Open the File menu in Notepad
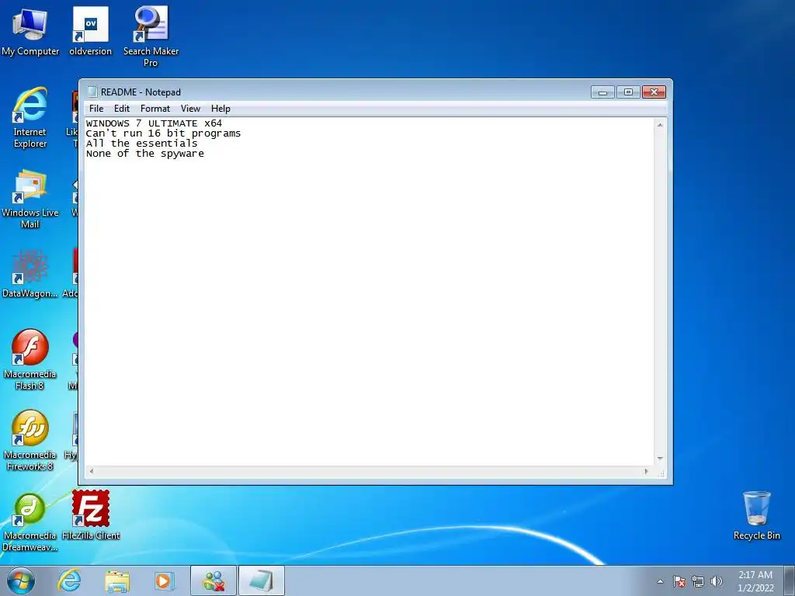Image resolution: width=795 pixels, height=596 pixels. 95,109
